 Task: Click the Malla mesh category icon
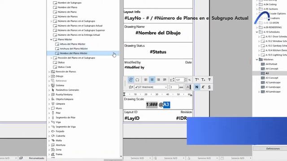tap(53, 140)
